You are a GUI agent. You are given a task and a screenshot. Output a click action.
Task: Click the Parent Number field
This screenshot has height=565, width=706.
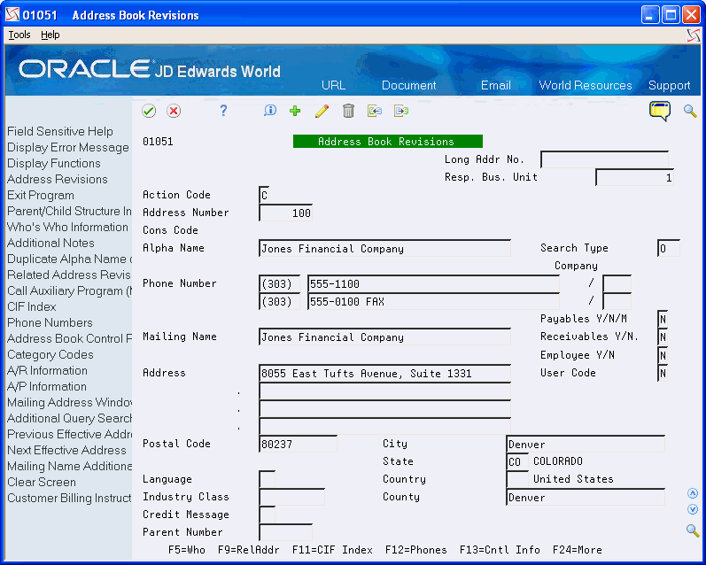285,532
